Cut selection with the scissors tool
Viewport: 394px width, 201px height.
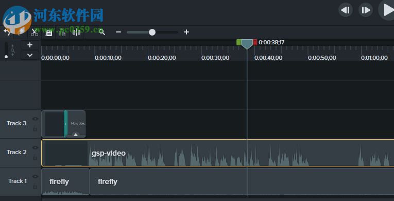coord(35,32)
